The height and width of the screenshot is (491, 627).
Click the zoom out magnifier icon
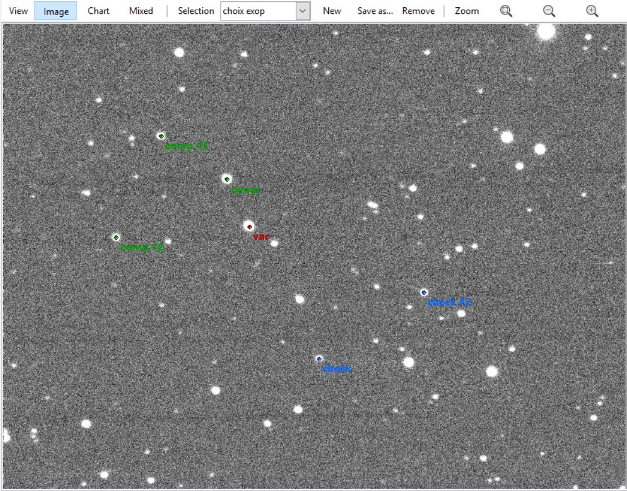point(549,11)
